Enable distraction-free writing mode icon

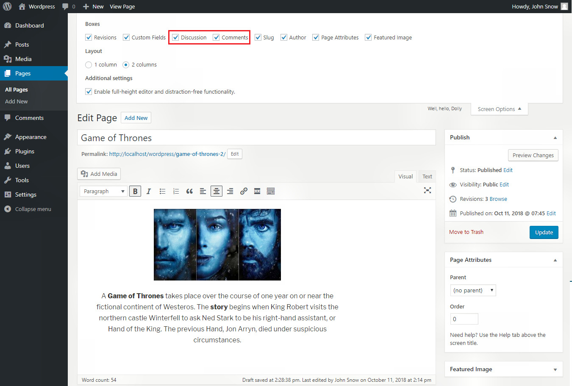[428, 191]
